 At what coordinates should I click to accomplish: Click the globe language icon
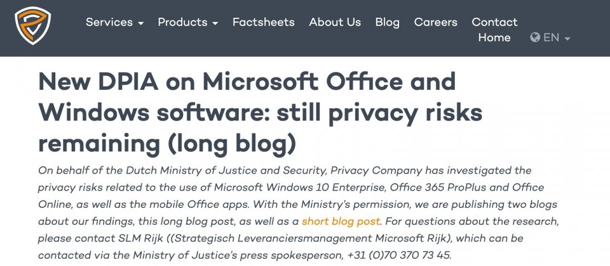coord(535,37)
